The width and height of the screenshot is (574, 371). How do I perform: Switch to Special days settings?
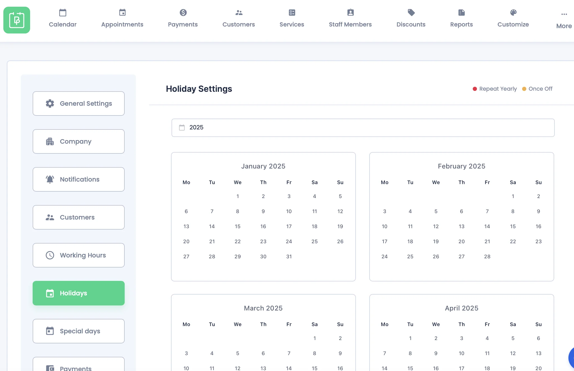(x=79, y=331)
